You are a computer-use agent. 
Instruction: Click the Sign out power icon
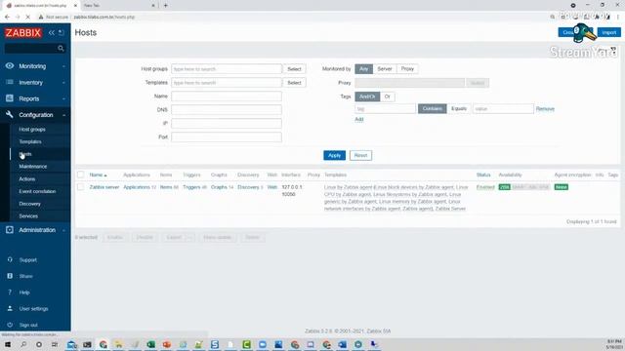10,325
